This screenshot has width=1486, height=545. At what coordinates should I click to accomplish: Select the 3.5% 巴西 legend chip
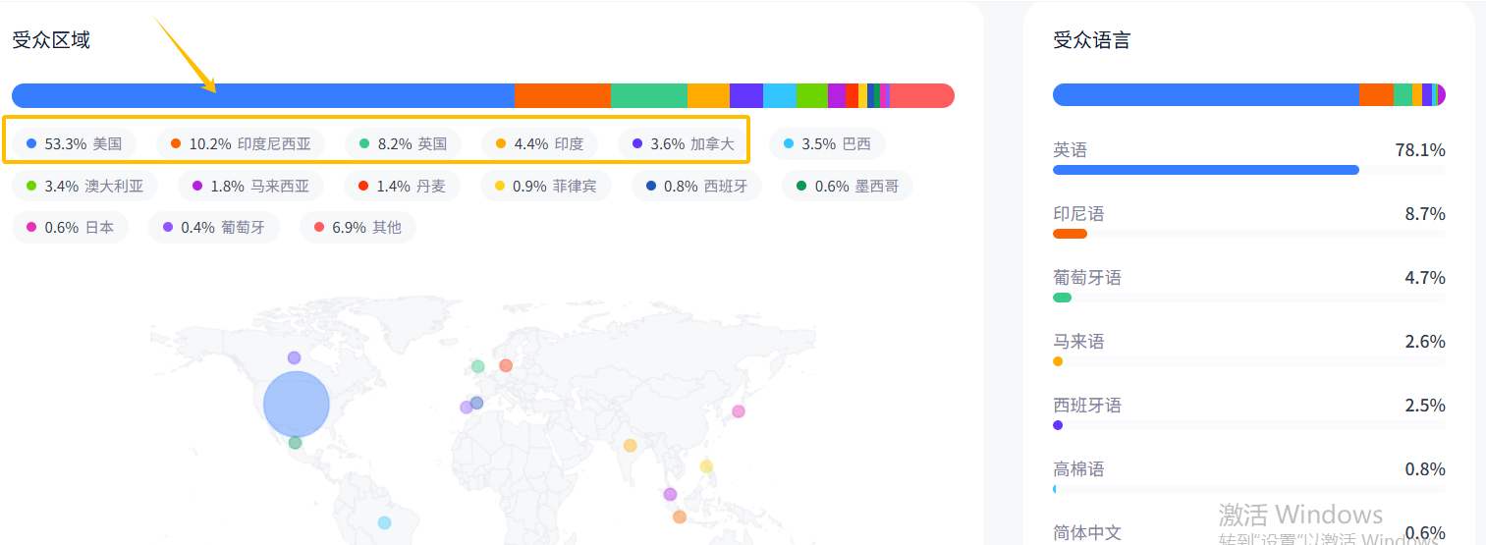827,143
